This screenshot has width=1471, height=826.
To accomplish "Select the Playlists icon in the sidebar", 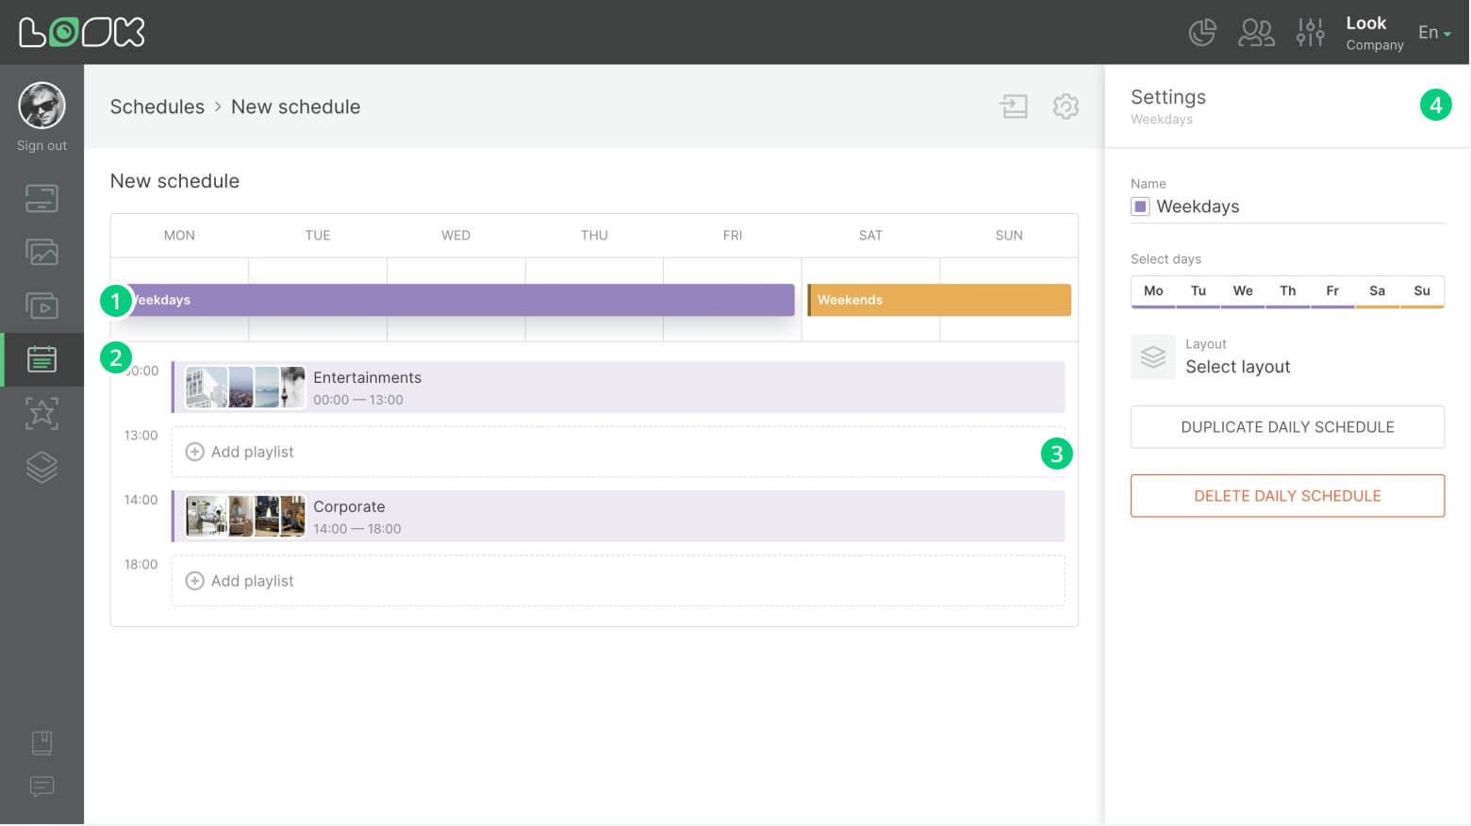I will pos(41,306).
